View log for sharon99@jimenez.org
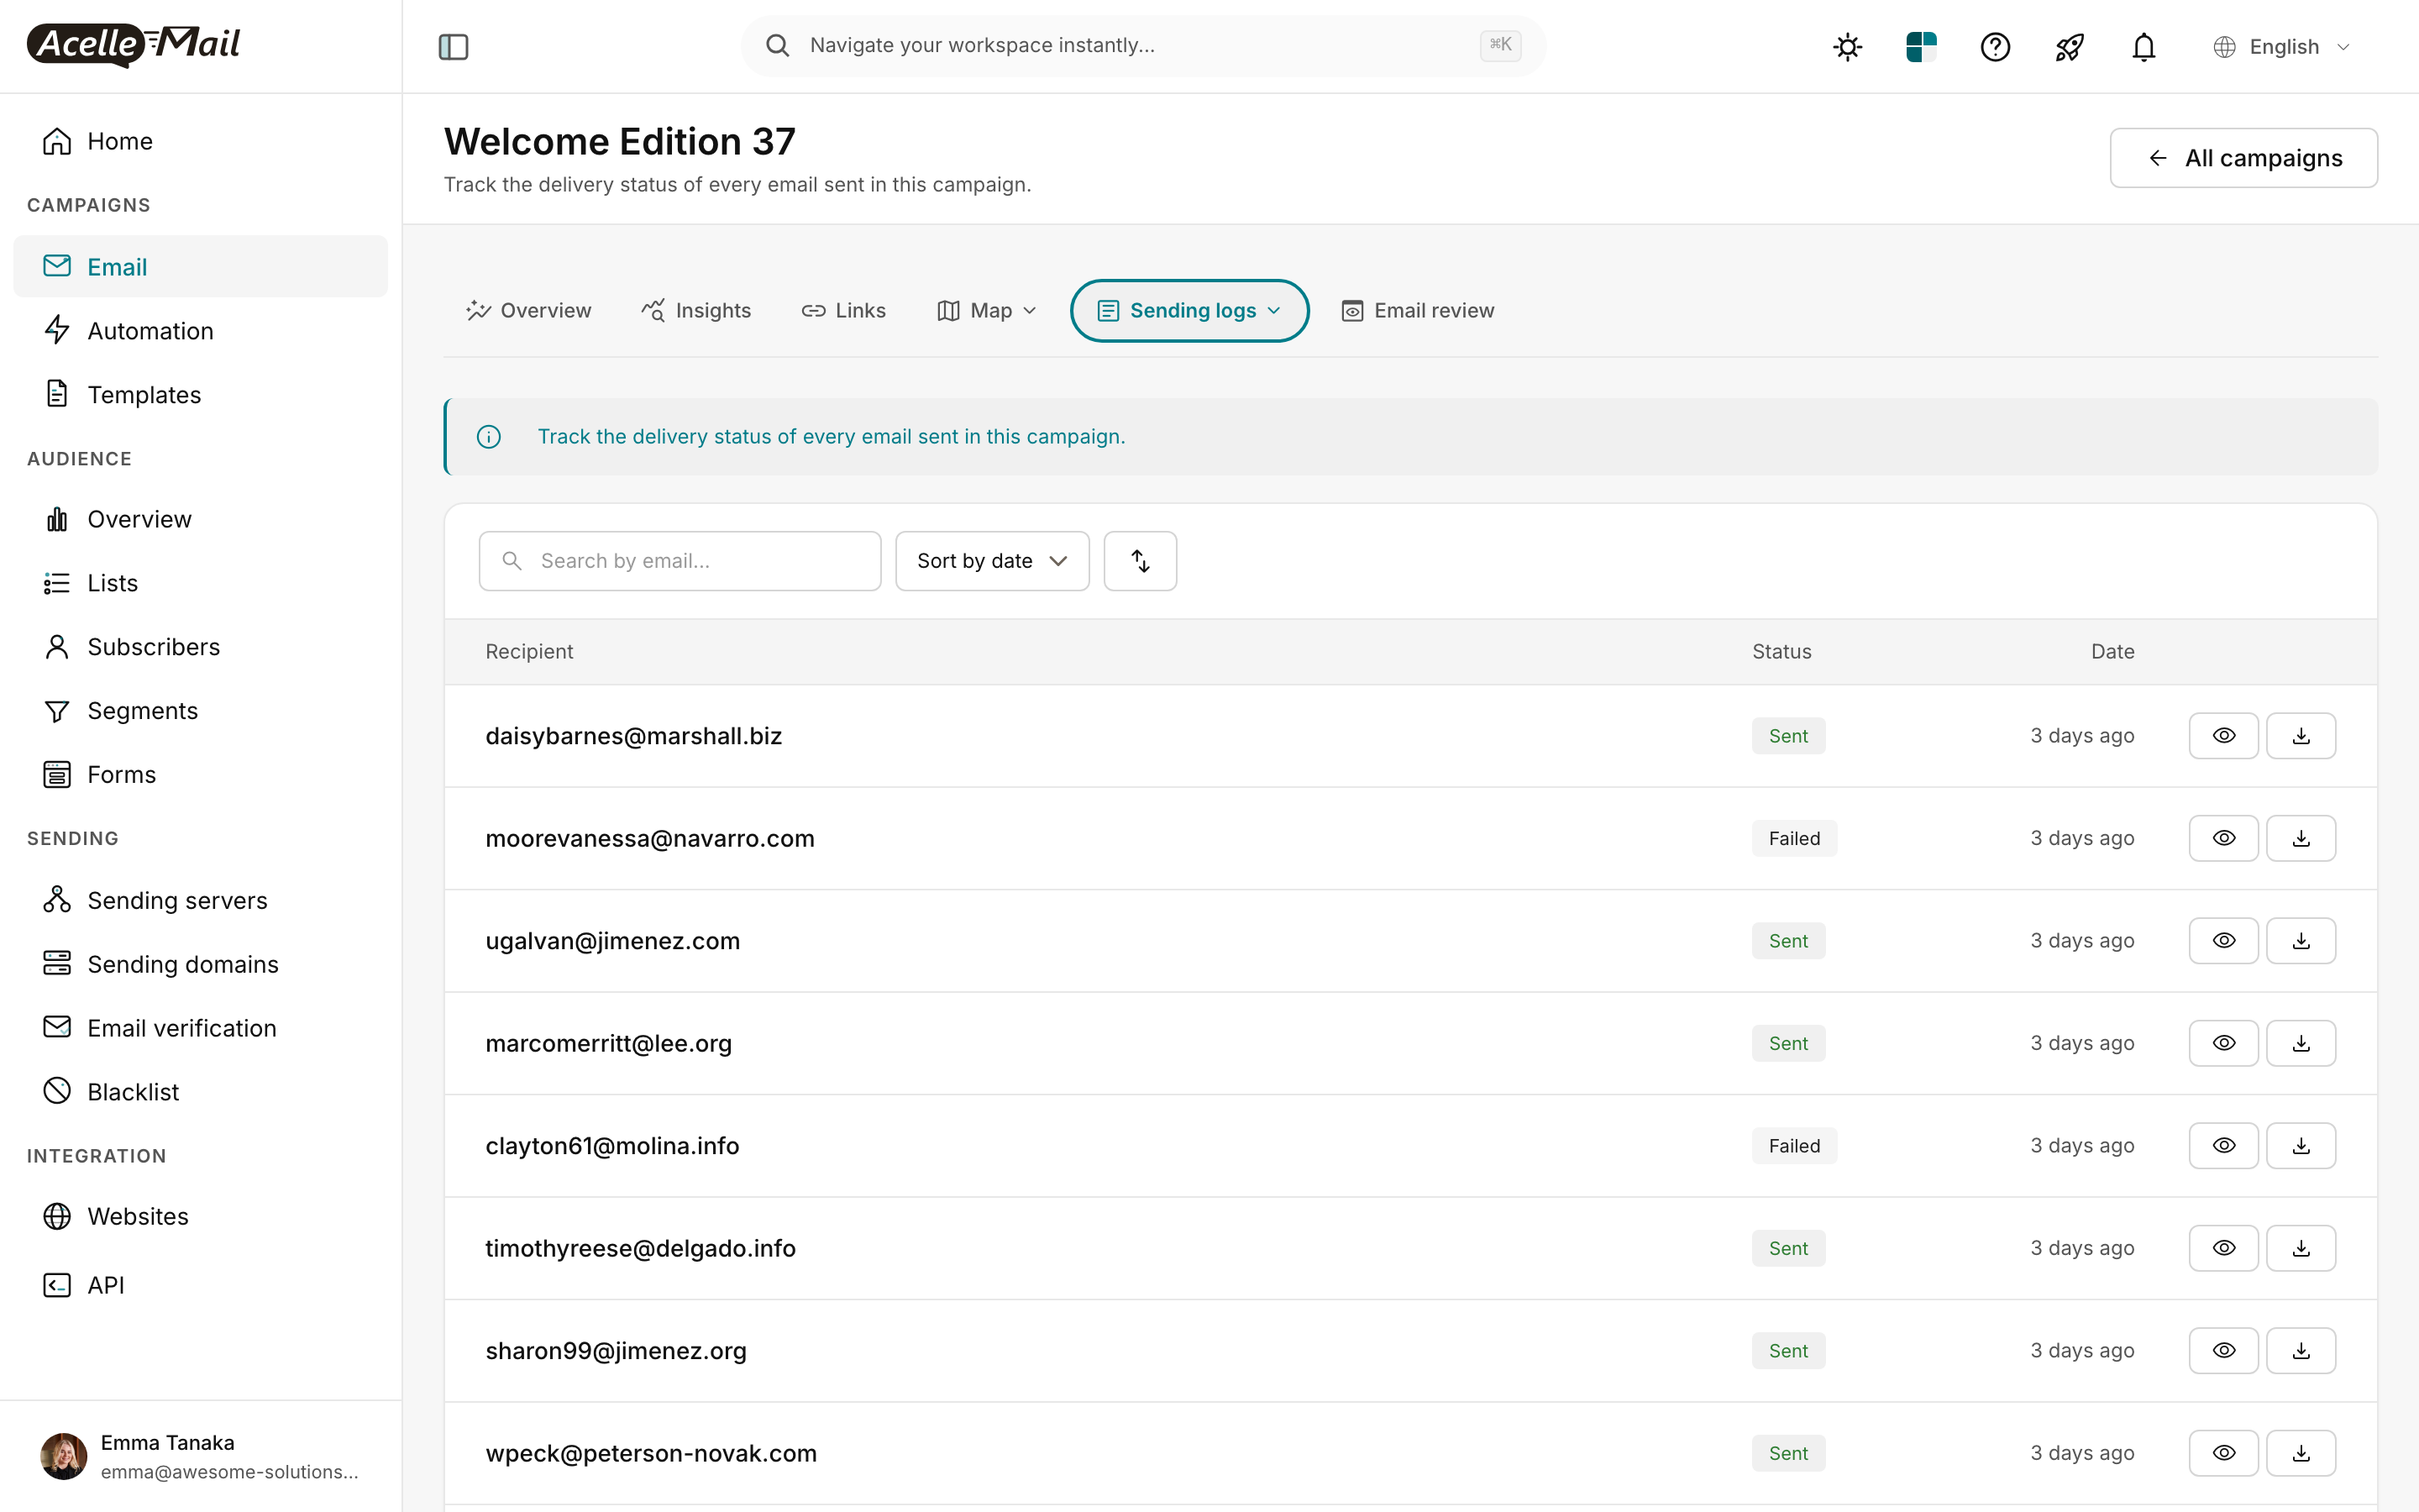2419x1512 pixels. point(2223,1351)
